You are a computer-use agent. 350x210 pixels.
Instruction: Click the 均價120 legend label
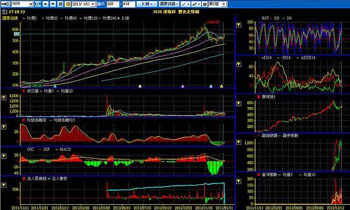pos(90,18)
